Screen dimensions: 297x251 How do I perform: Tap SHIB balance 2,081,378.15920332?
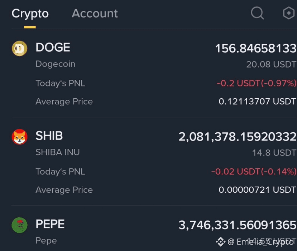(238, 137)
